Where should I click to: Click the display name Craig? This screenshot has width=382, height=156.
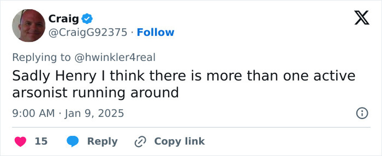[x=63, y=19]
